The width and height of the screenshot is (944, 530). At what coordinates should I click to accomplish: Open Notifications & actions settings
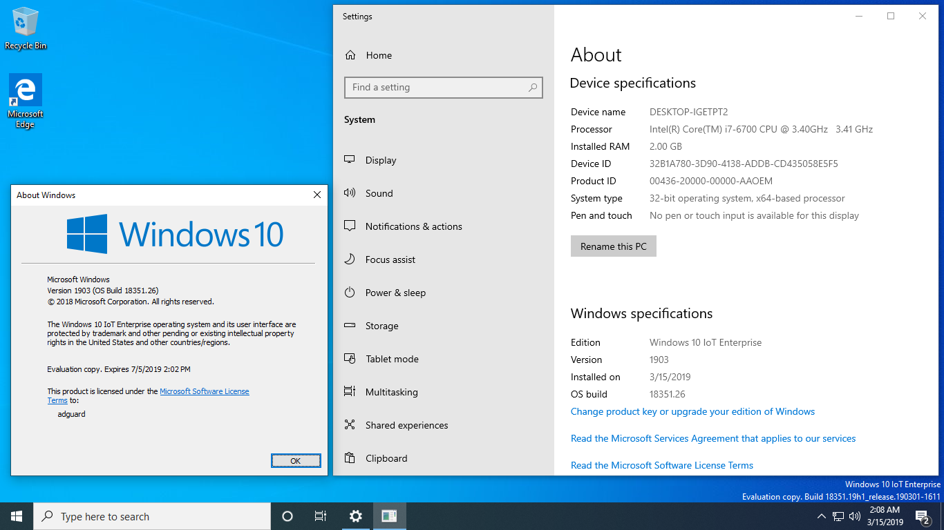coord(444,226)
